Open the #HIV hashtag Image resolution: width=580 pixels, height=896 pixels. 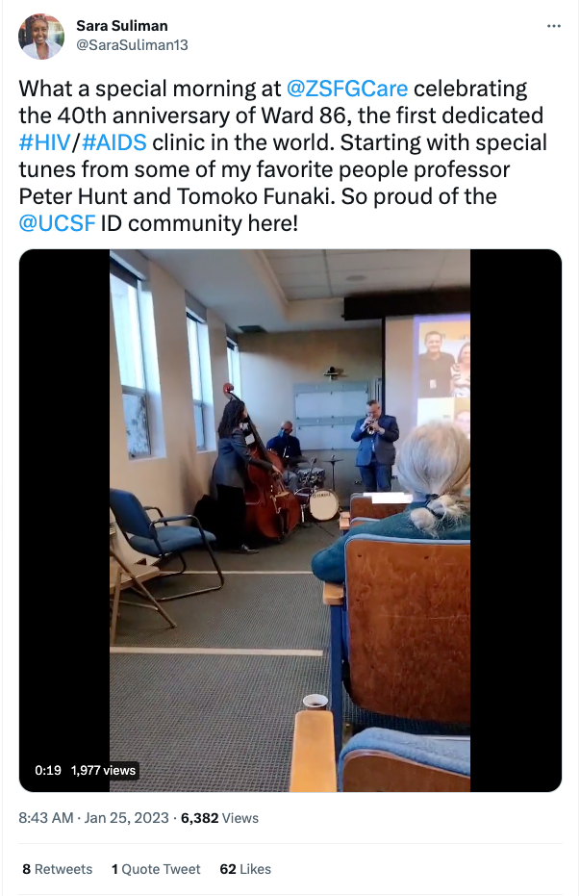(x=44, y=142)
